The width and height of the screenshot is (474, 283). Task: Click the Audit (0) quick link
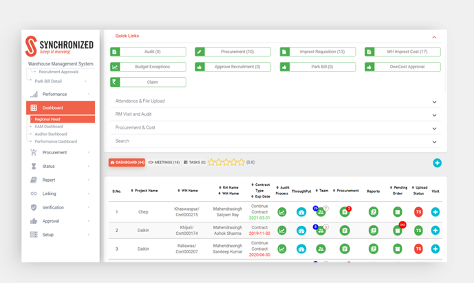148,52
